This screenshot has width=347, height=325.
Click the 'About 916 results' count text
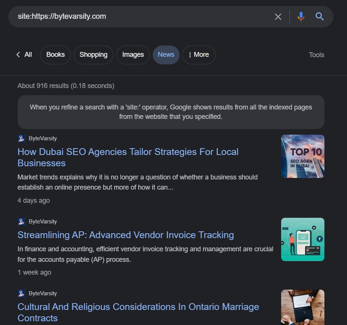66,86
